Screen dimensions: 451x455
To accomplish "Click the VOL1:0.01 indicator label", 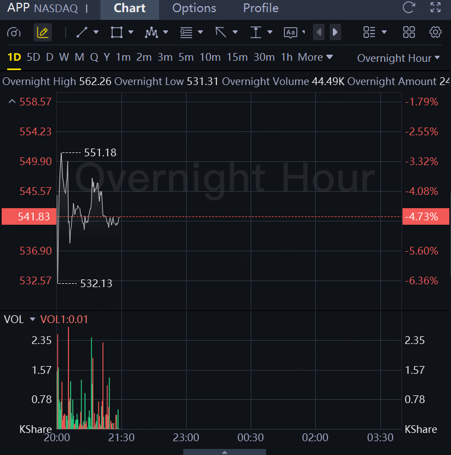I will tap(64, 320).
